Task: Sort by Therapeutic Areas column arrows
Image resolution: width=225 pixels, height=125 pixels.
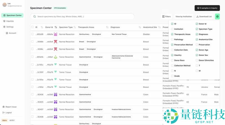Action: coord(107,27)
